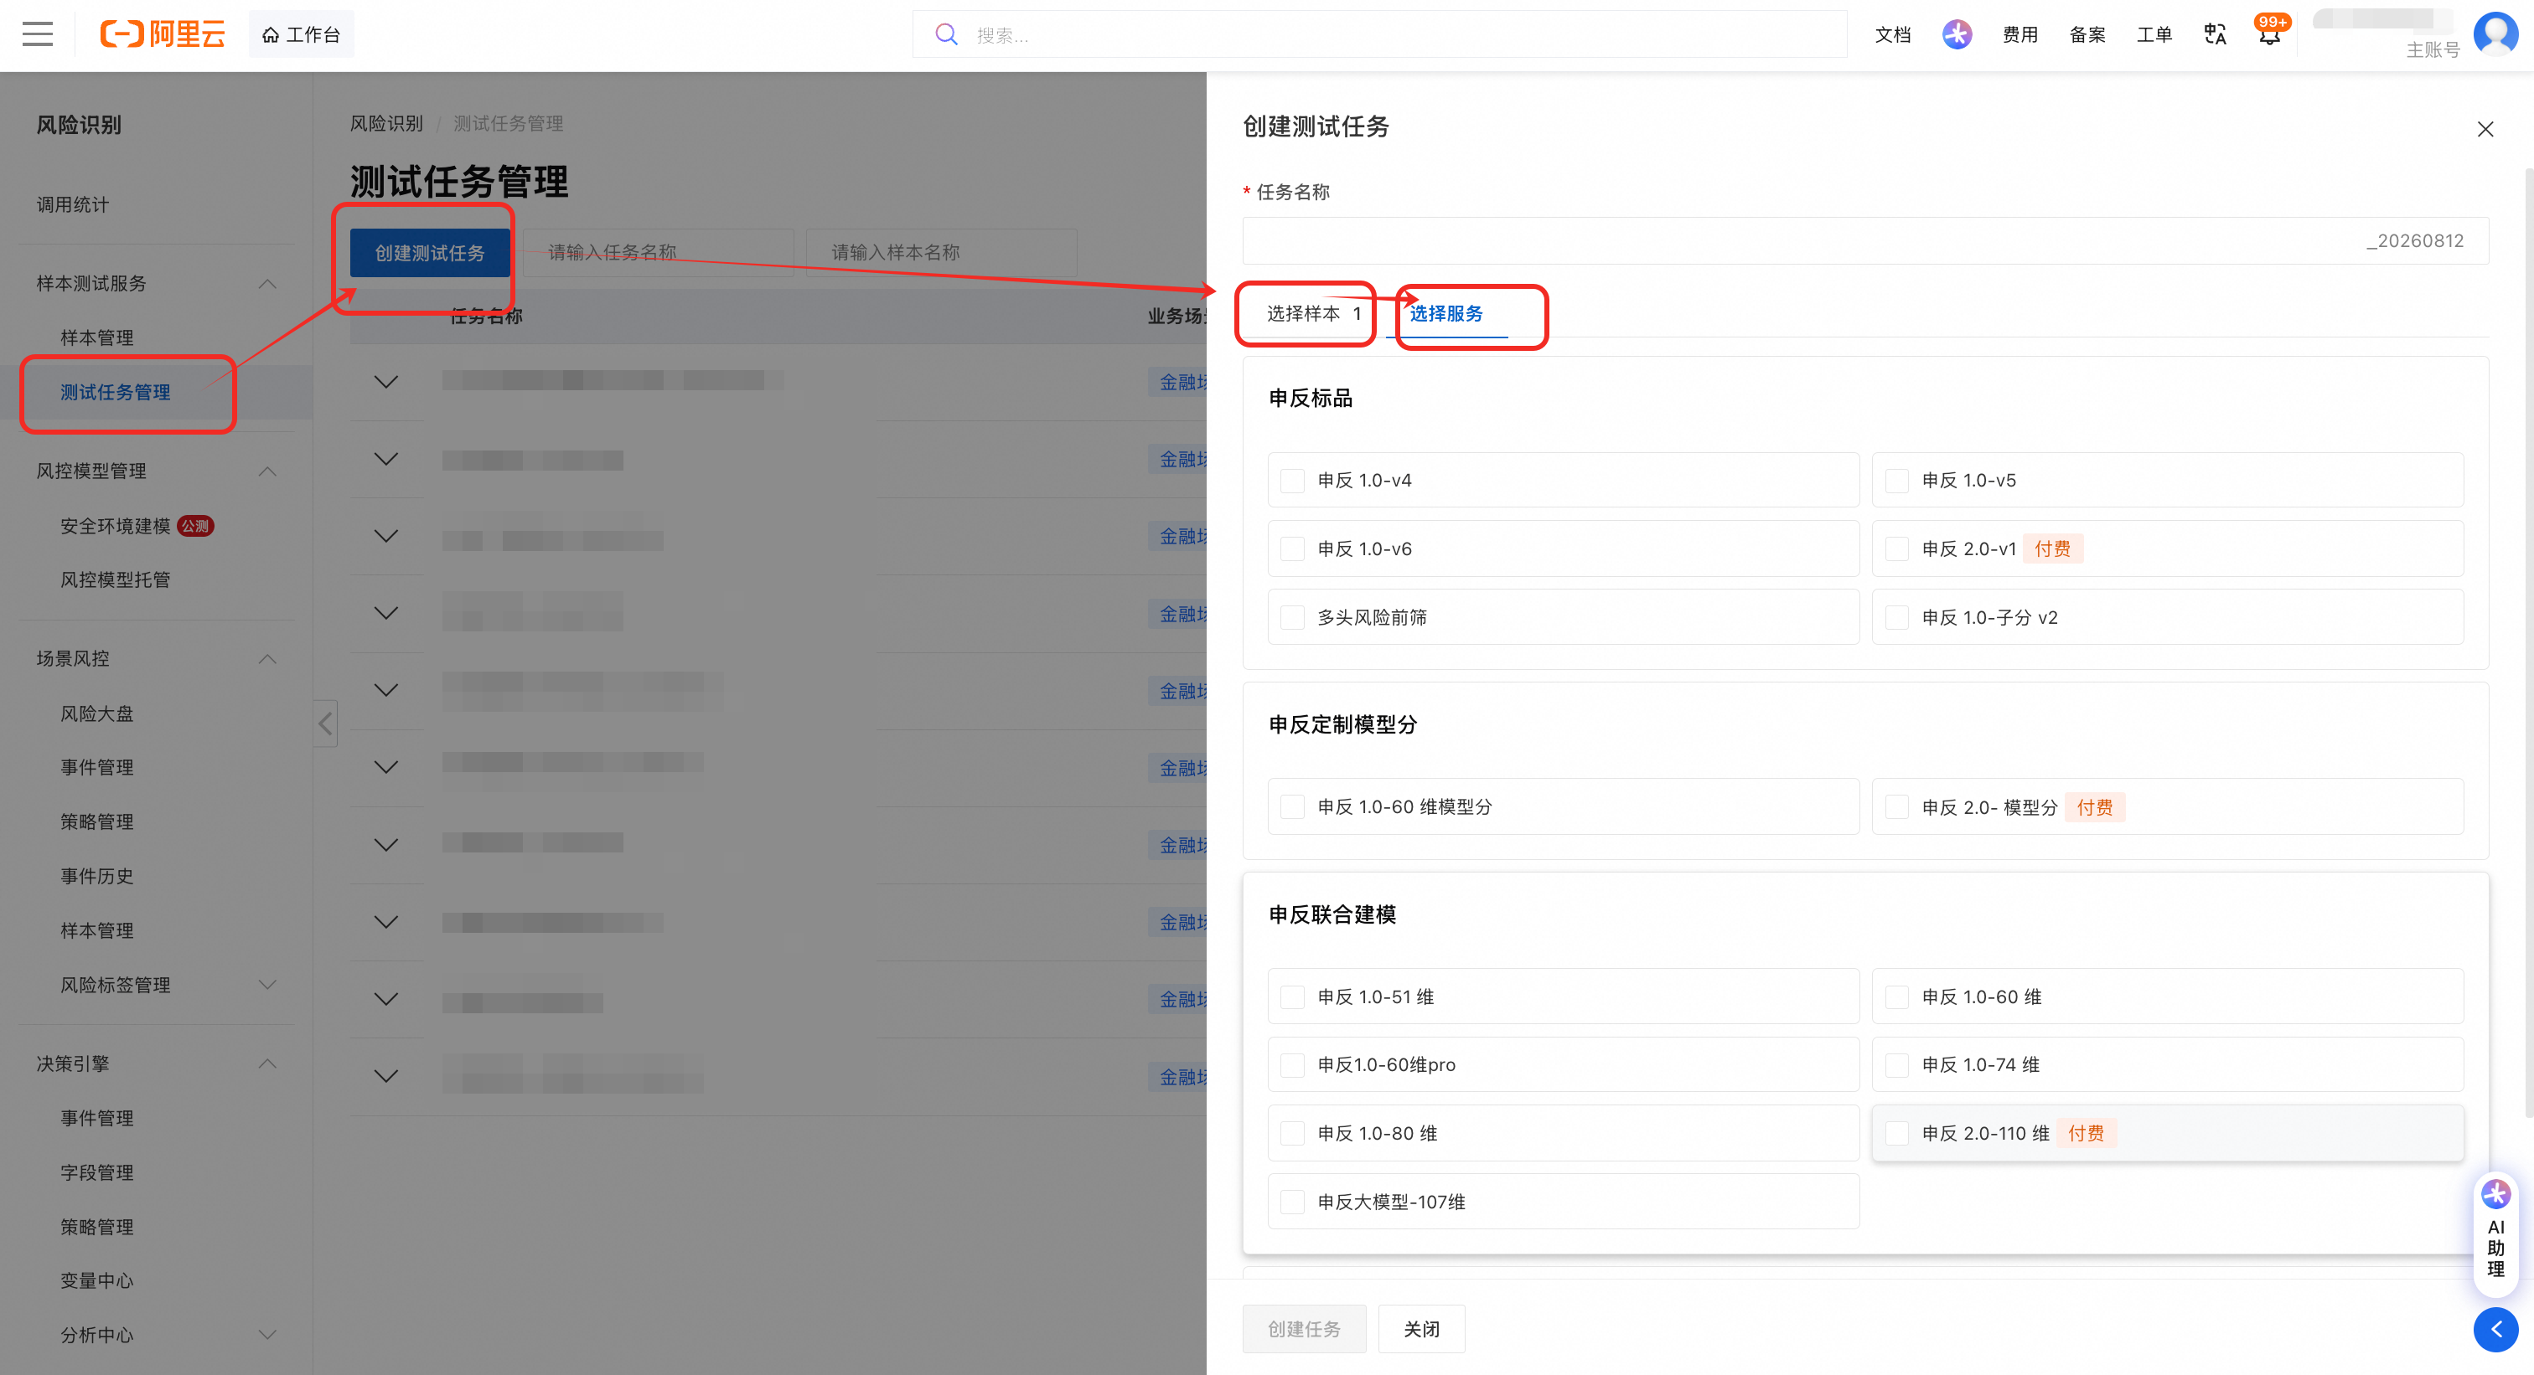Click the 创建测试任务 button

tap(430, 253)
